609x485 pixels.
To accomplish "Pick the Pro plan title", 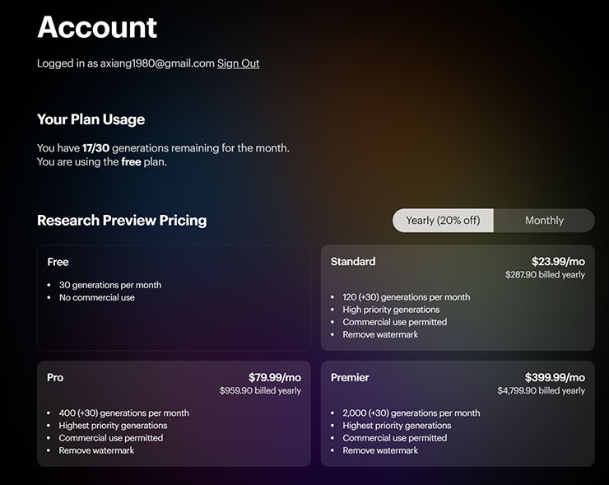I will (55, 378).
